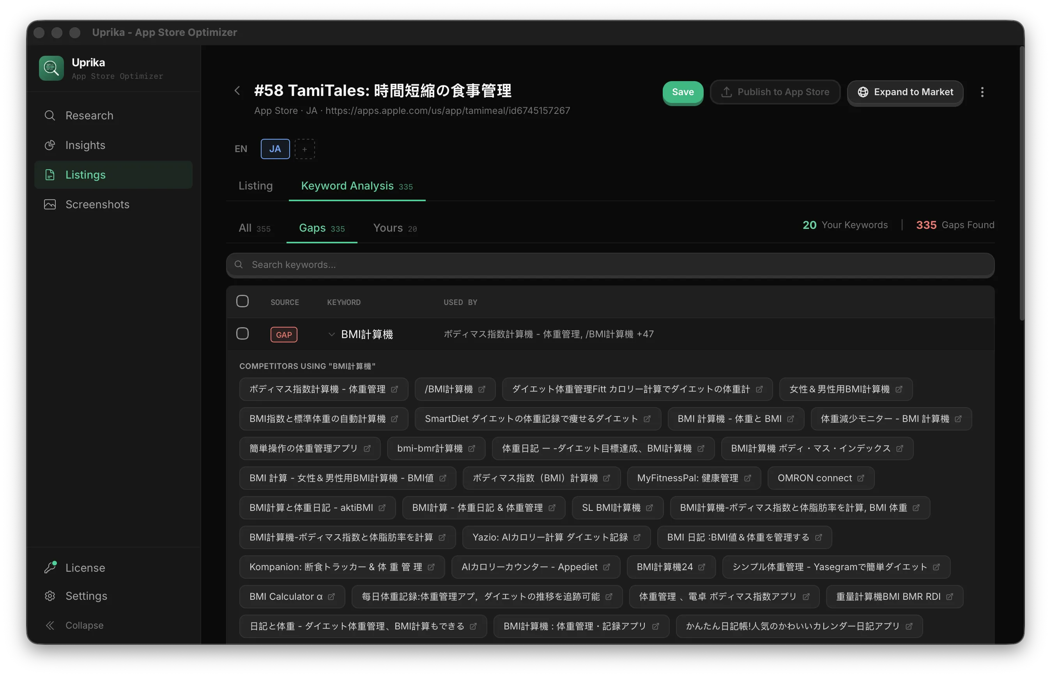Open License using the key icon
This screenshot has height=677, width=1051.
coord(50,567)
